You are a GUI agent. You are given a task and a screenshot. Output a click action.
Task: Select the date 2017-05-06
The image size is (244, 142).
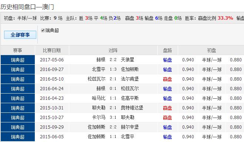(52, 60)
